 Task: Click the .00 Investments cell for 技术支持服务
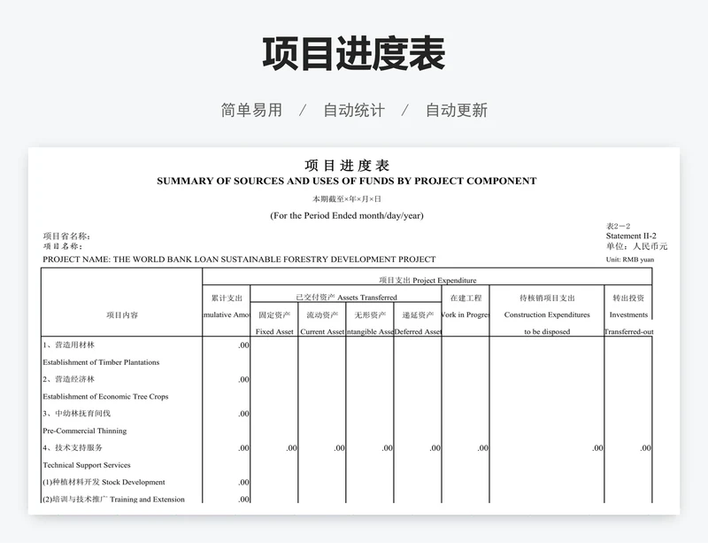point(646,448)
